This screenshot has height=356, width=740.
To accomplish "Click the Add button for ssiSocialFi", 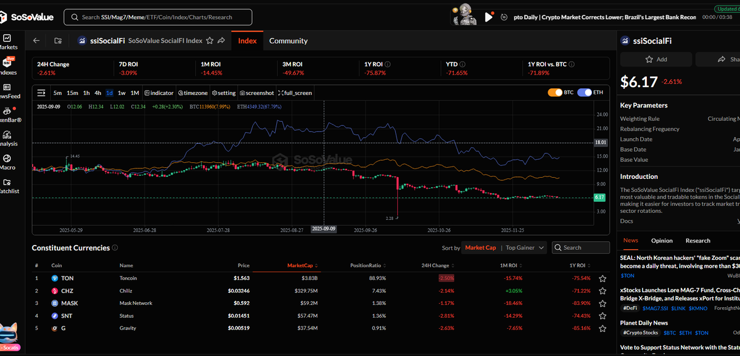I will (x=656, y=59).
